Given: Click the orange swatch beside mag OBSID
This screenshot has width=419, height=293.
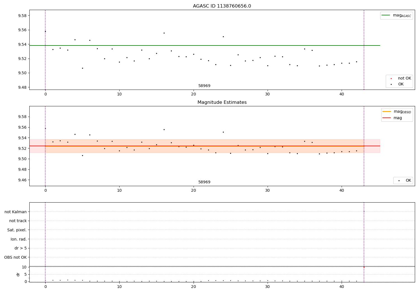Looking at the screenshot, I should 387,112.
